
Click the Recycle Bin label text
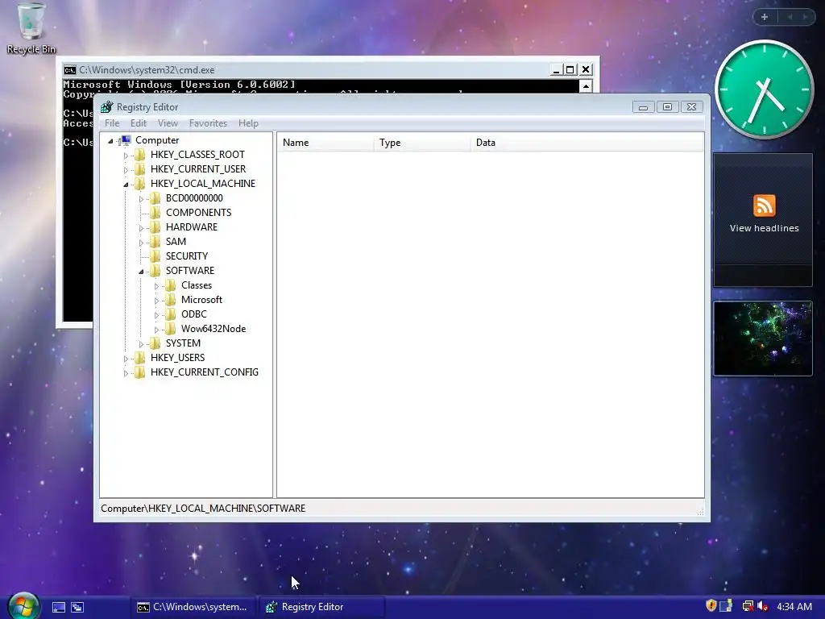click(31, 49)
